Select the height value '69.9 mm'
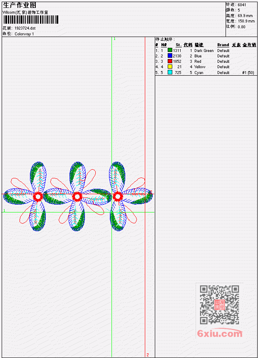The height and width of the screenshot is (358, 258). [245, 16]
